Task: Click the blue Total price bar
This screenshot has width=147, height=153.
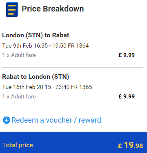Action: click(x=73, y=142)
